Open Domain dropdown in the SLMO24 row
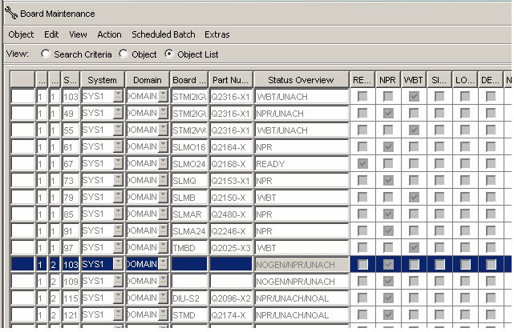Screen dimensions: 514x332 click(x=163, y=163)
